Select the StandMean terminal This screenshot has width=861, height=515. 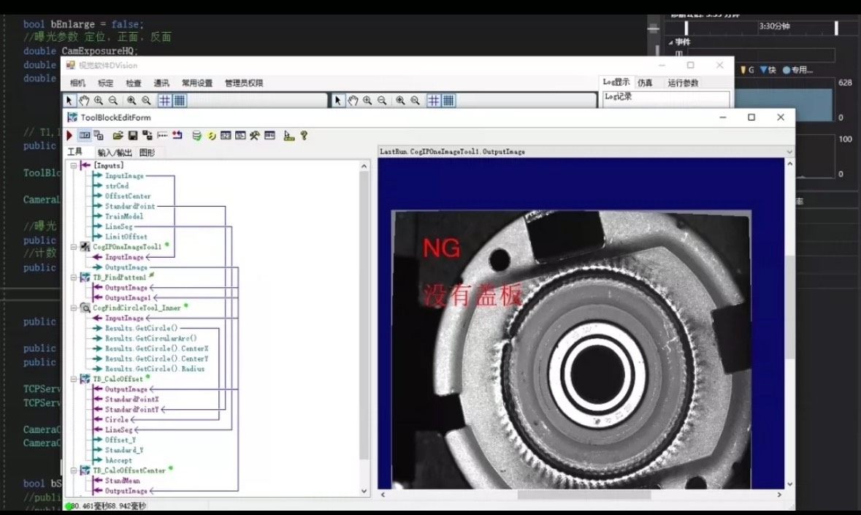tap(122, 481)
